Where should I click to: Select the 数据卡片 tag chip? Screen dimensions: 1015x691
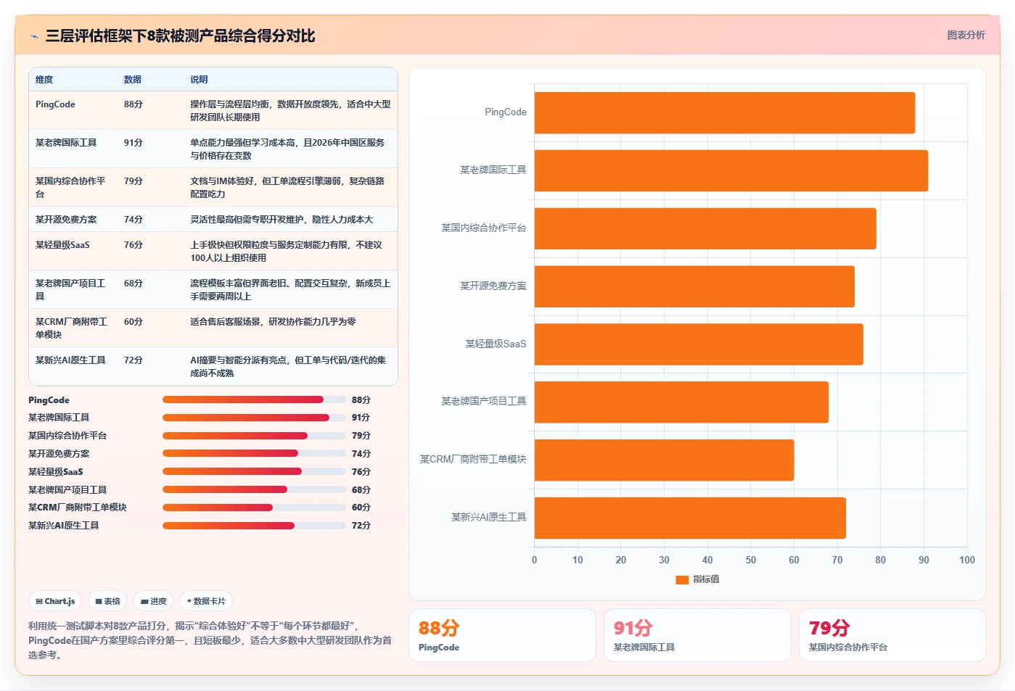206,601
